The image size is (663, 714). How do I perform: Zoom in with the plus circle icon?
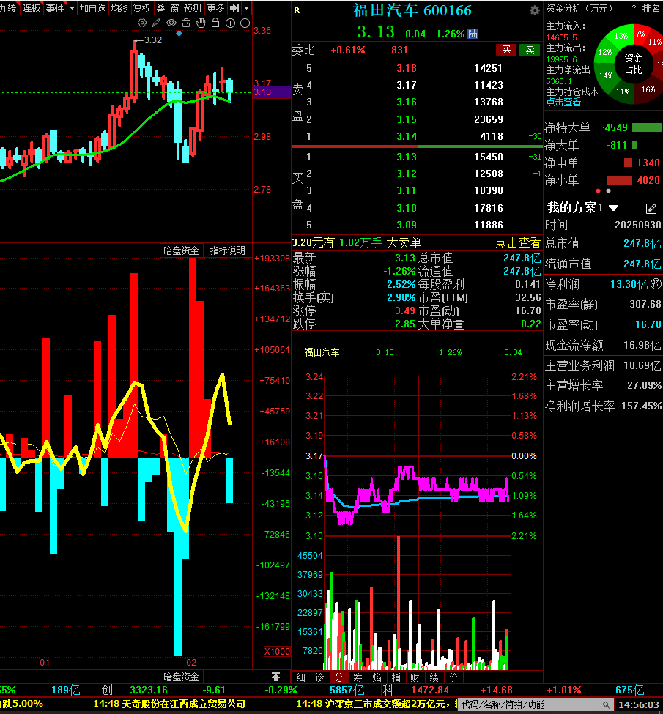coord(230,23)
